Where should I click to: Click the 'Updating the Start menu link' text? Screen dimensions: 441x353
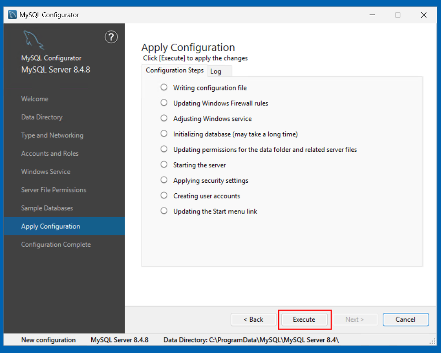click(x=215, y=211)
